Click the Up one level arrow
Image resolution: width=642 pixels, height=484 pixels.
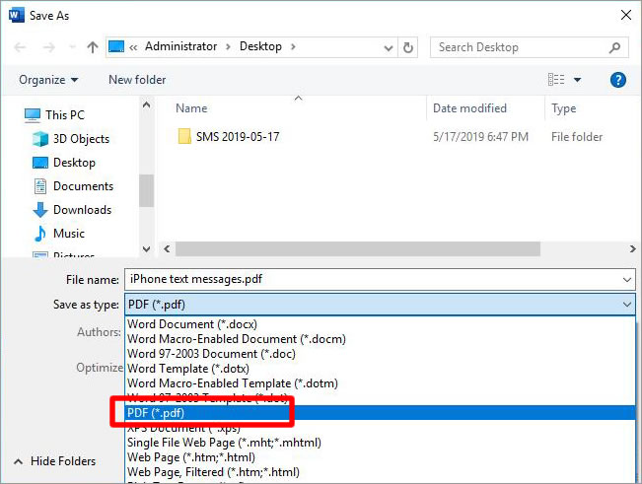point(93,47)
